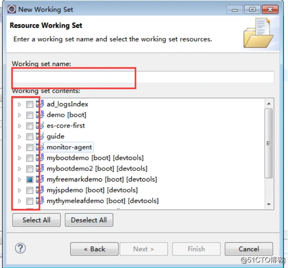Viewport: 288px width, 268px height.
Task: Click the guide project icon
Action: [40, 136]
